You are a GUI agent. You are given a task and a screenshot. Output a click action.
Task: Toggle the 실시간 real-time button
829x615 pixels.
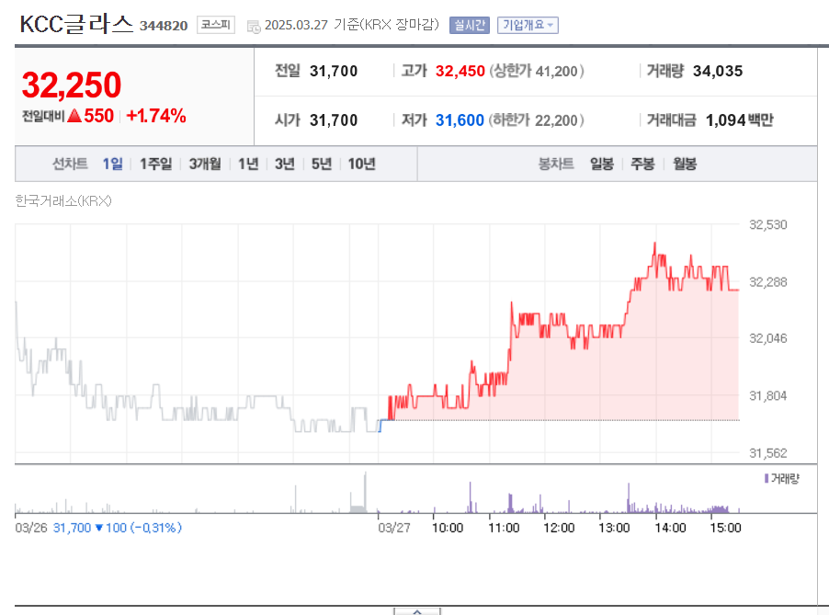click(x=470, y=25)
